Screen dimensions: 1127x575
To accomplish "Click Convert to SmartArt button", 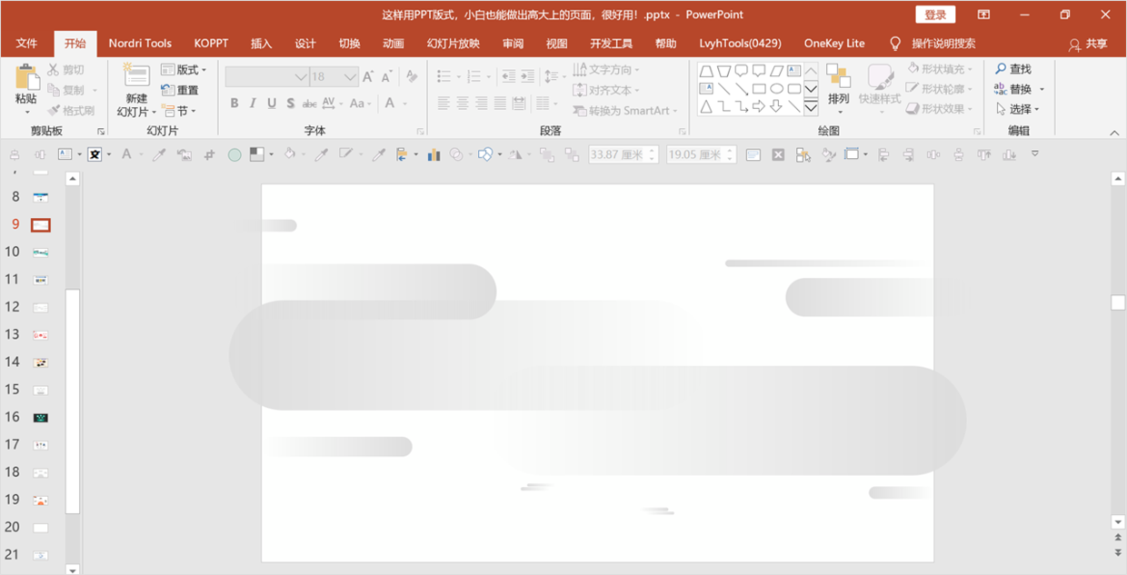I will [x=626, y=111].
